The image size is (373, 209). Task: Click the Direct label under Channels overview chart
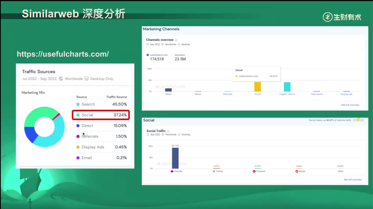click(x=168, y=94)
